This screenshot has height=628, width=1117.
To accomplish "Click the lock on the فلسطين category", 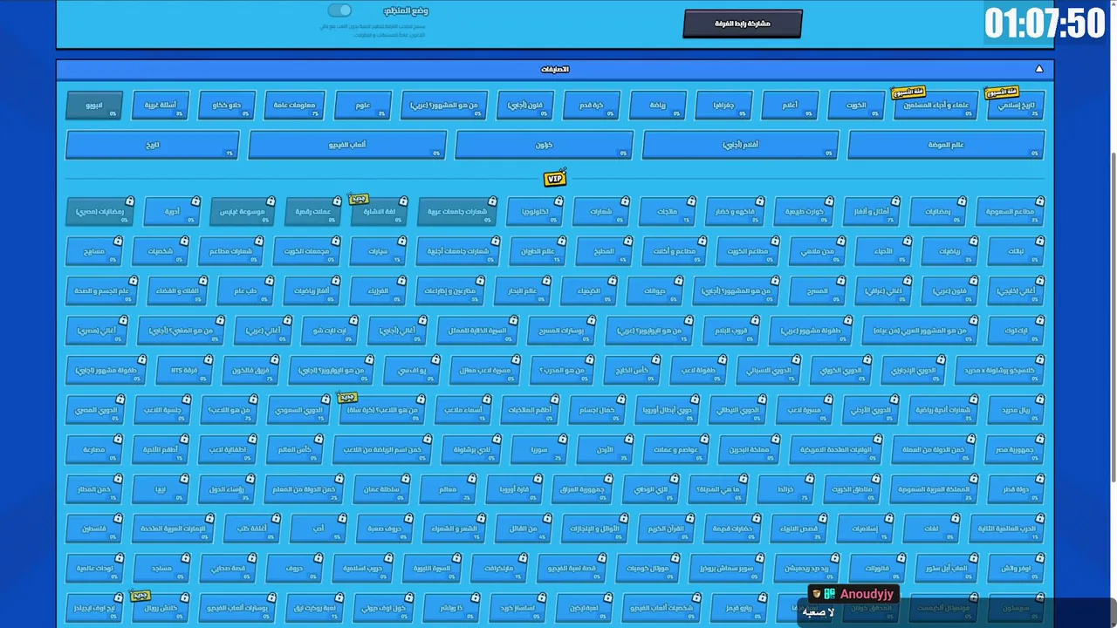I will click(x=120, y=519).
